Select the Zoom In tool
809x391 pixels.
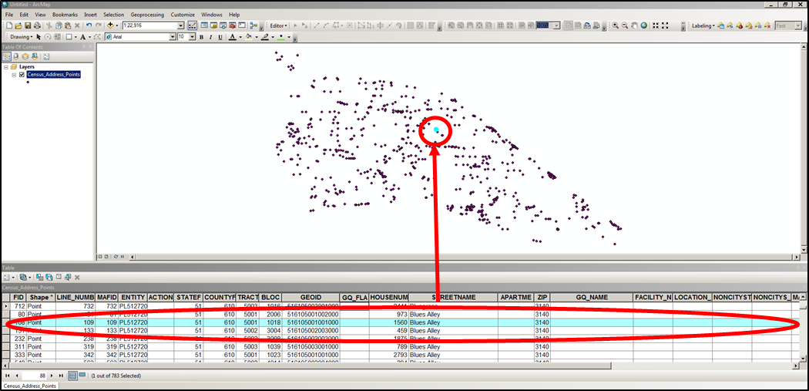tap(615, 25)
